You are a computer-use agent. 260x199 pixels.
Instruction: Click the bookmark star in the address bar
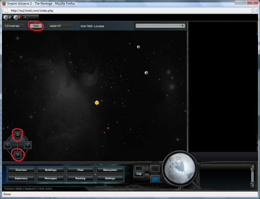coord(253,11)
